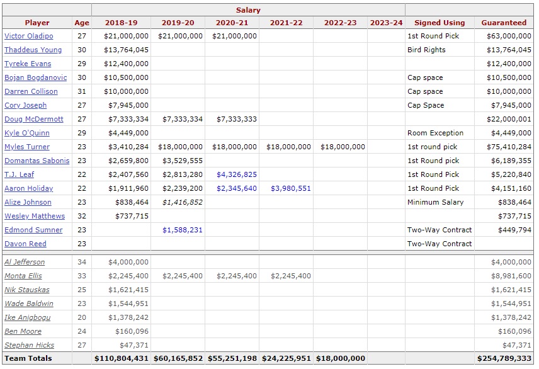Select Edmond Sumner's Two-Way Contract cell

point(440,230)
